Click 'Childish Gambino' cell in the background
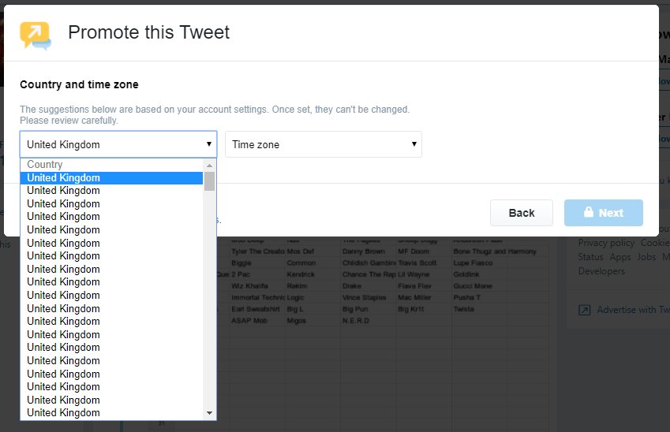Screen dimensions: 670x432 [369, 263]
